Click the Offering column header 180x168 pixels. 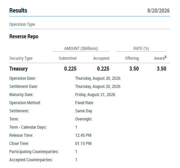click(x=132, y=58)
